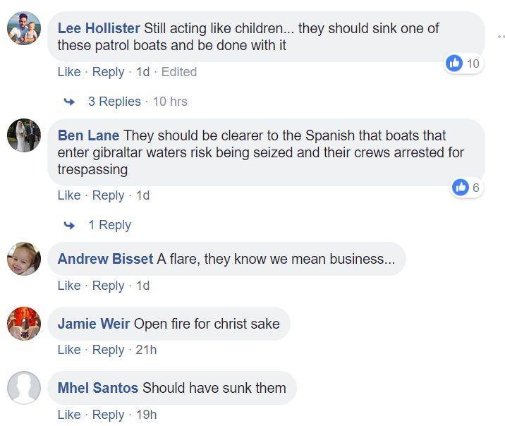505x426 pixels.
Task: Click the reply arrow icon beside "1 Reply"
Action: 69,225
